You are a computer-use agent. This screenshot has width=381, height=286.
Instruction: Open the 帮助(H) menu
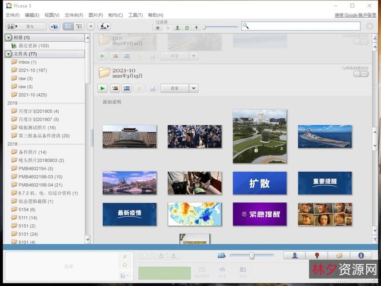155,15
